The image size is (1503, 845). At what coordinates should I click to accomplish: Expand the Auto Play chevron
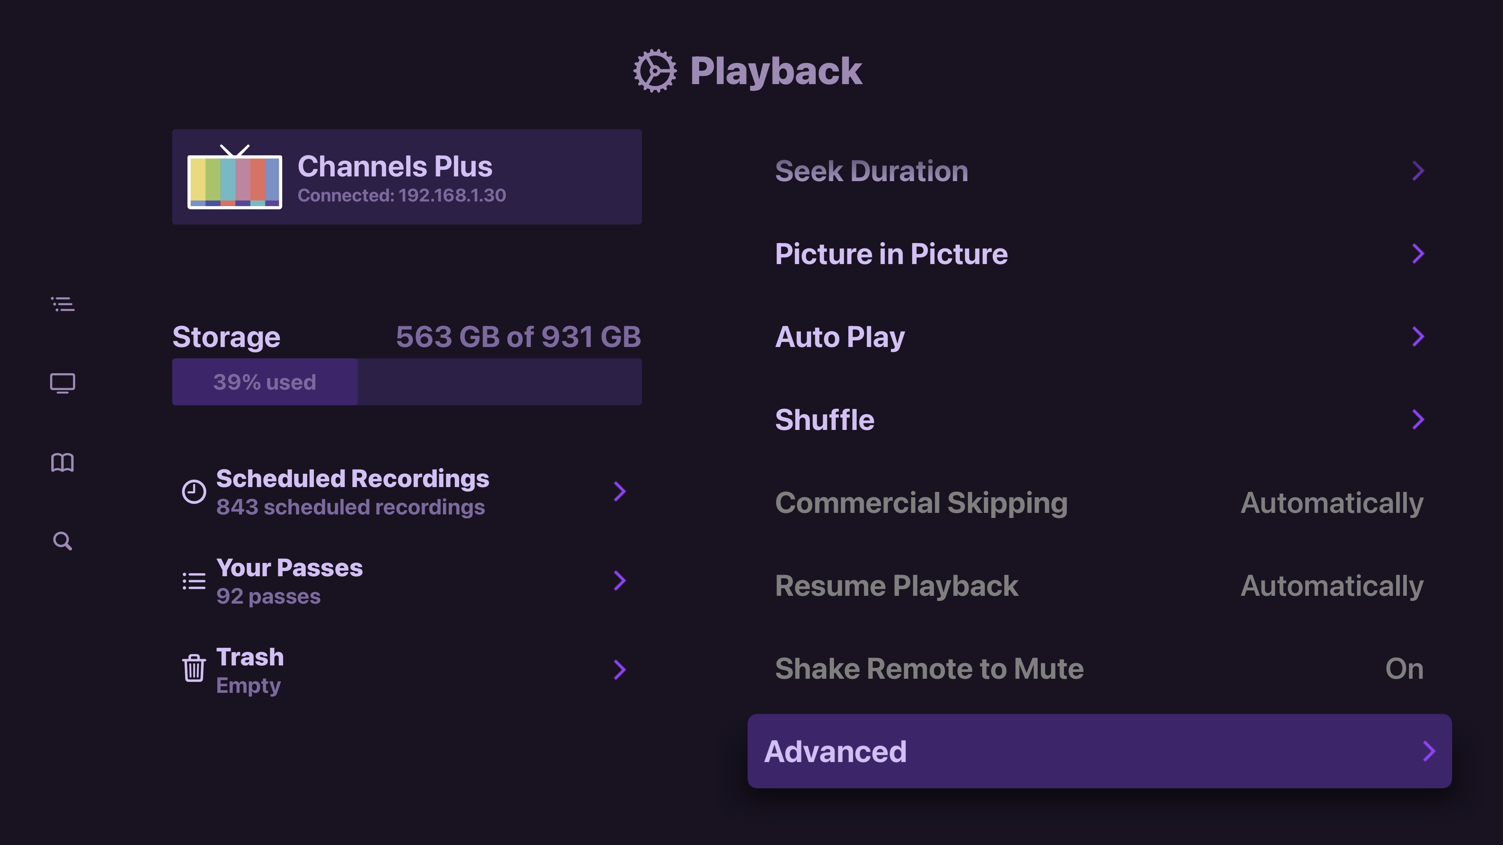point(1418,336)
